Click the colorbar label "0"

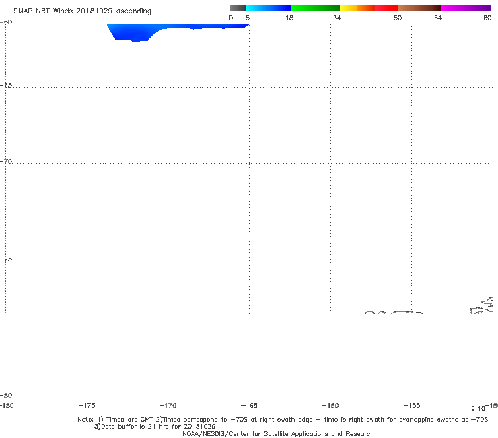[231, 18]
